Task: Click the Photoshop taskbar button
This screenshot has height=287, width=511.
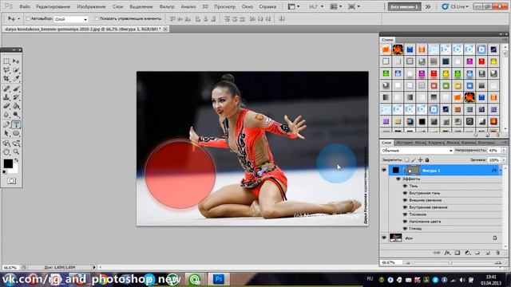Action: tap(219, 279)
